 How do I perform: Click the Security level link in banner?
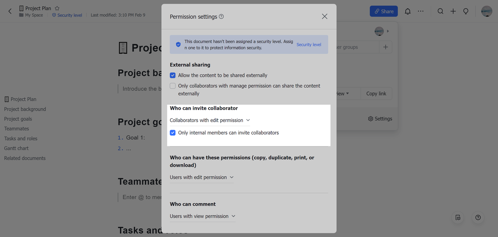309,45
